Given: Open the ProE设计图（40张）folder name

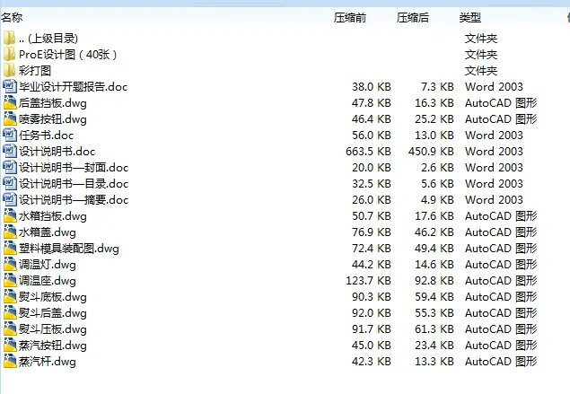Looking at the screenshot, I should (x=68, y=55).
